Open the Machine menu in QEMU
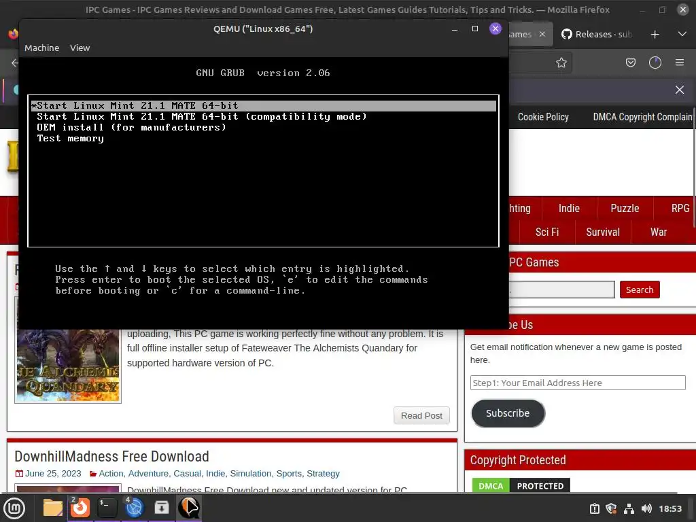Screen dimensions: 696x522 tap(41, 48)
